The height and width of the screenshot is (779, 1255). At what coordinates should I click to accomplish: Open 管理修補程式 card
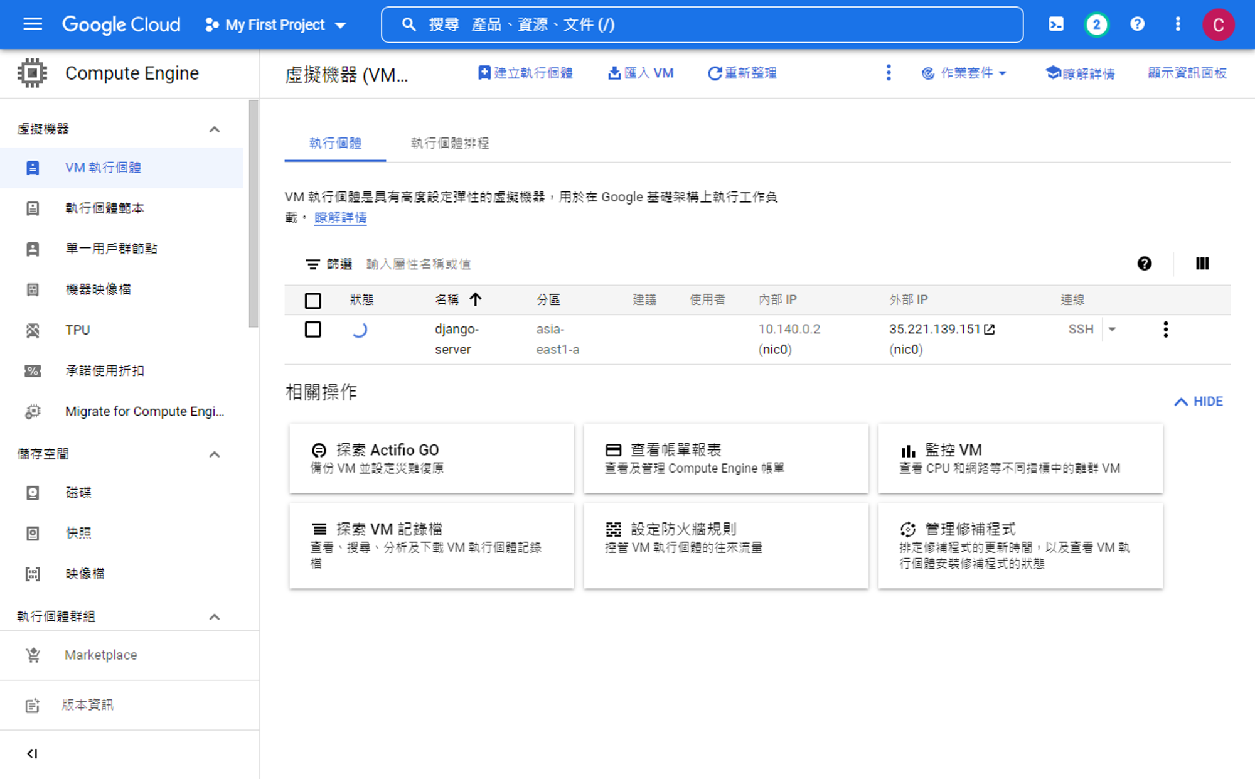(x=1020, y=545)
